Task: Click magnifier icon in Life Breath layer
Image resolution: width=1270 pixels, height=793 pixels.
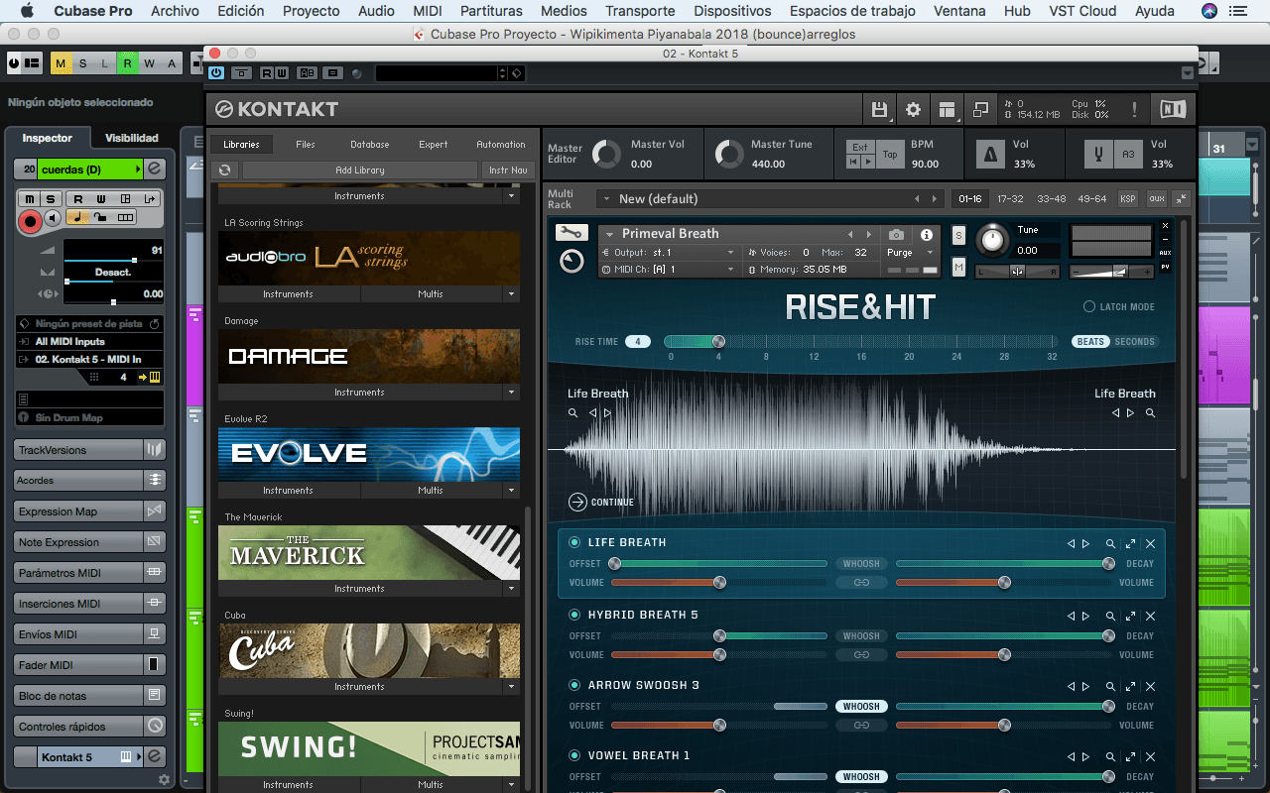Action: (1110, 543)
